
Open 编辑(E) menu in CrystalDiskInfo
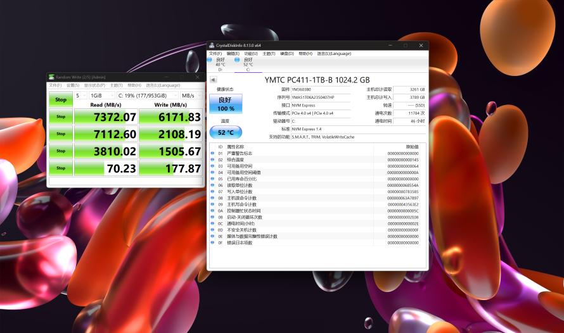tap(233, 54)
